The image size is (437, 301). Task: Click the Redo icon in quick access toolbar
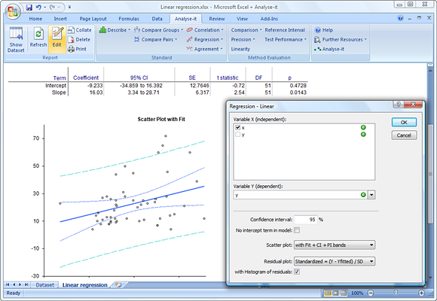tap(52, 8)
